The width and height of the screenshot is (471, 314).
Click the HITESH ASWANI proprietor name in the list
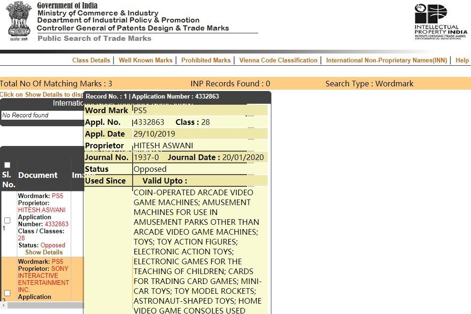(42, 210)
